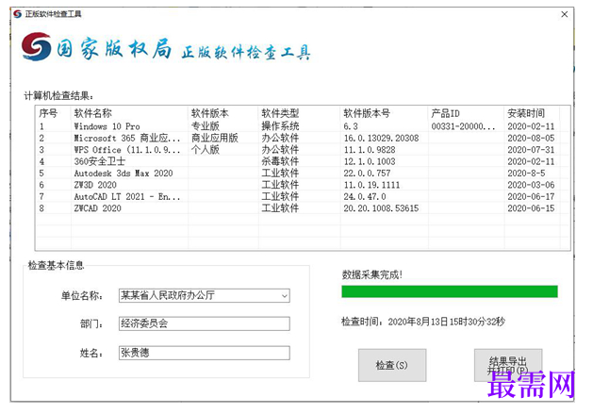The image size is (593, 414).
Task: Select the Autodesk 3ds Max 2020 row
Action: click(303, 173)
